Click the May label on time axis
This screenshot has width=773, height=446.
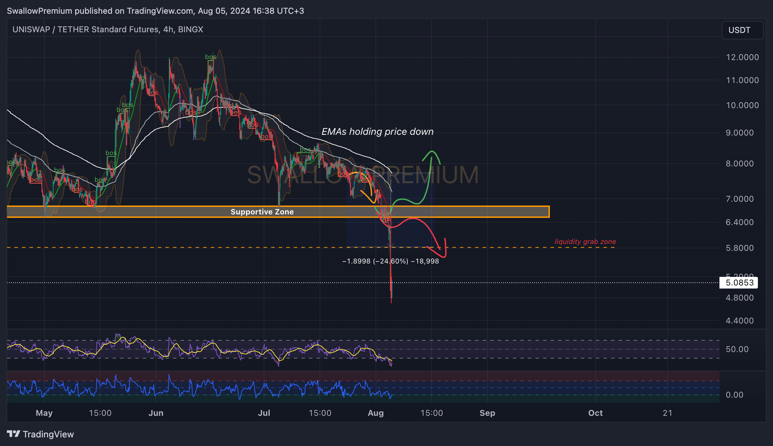pos(44,413)
